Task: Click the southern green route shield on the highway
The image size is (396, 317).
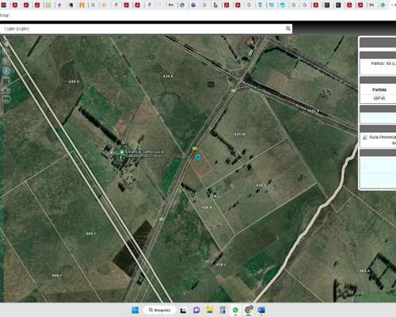Action: coord(162,219)
